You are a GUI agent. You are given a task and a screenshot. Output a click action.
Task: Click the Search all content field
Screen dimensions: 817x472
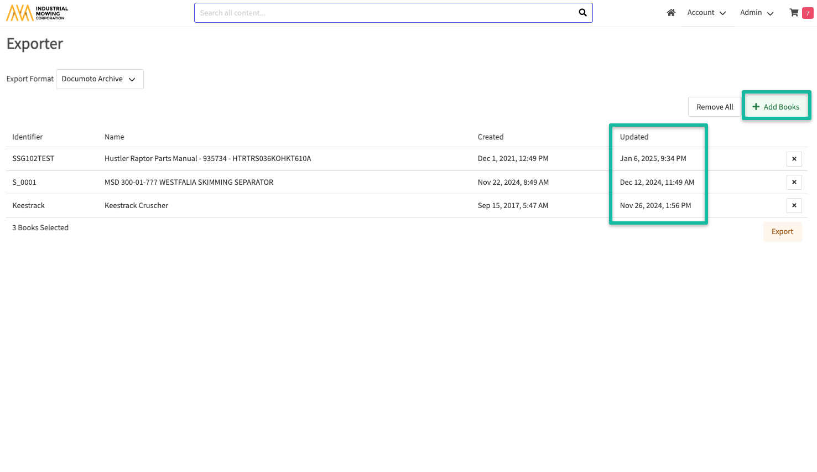click(386, 13)
